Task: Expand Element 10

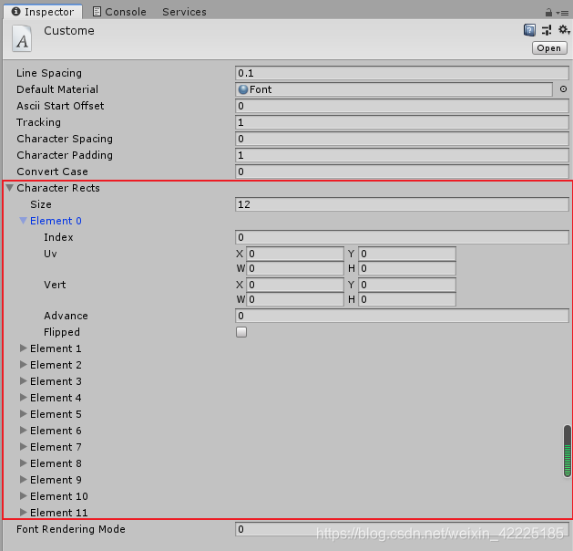Action: point(23,496)
